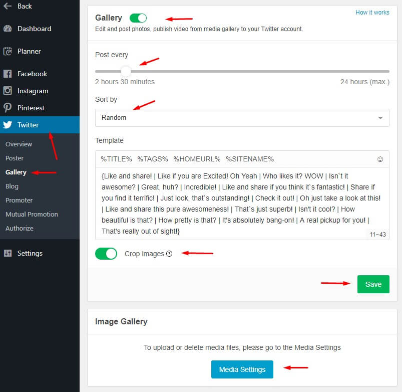
Task: Click the Pinterest logo icon
Action: 8,108
